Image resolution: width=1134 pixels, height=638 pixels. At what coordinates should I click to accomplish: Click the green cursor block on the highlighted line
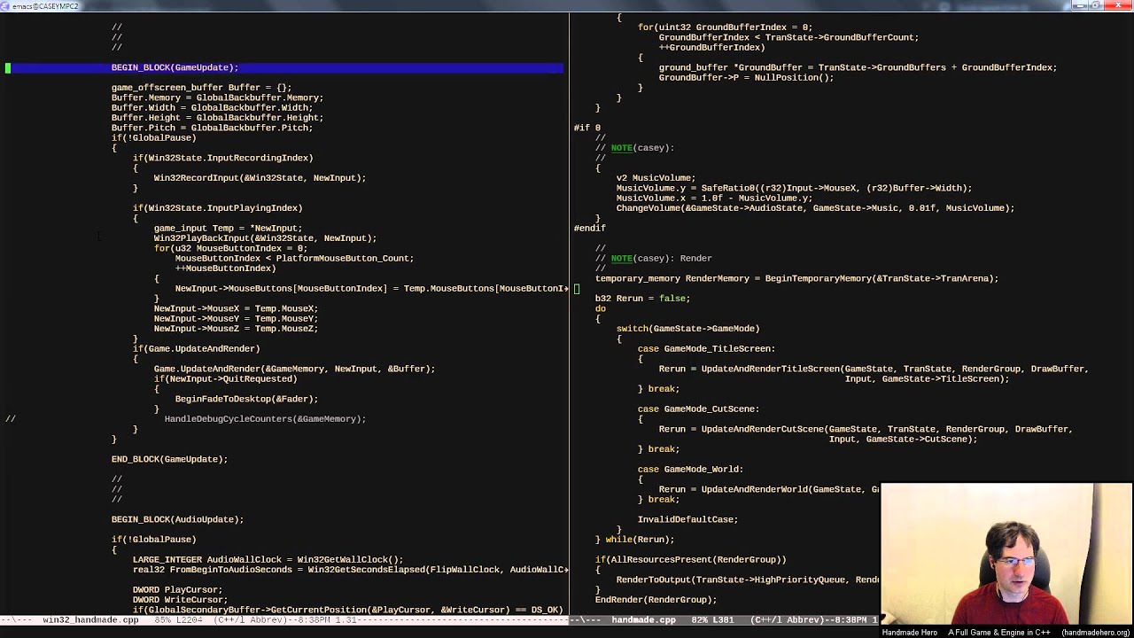coord(8,67)
